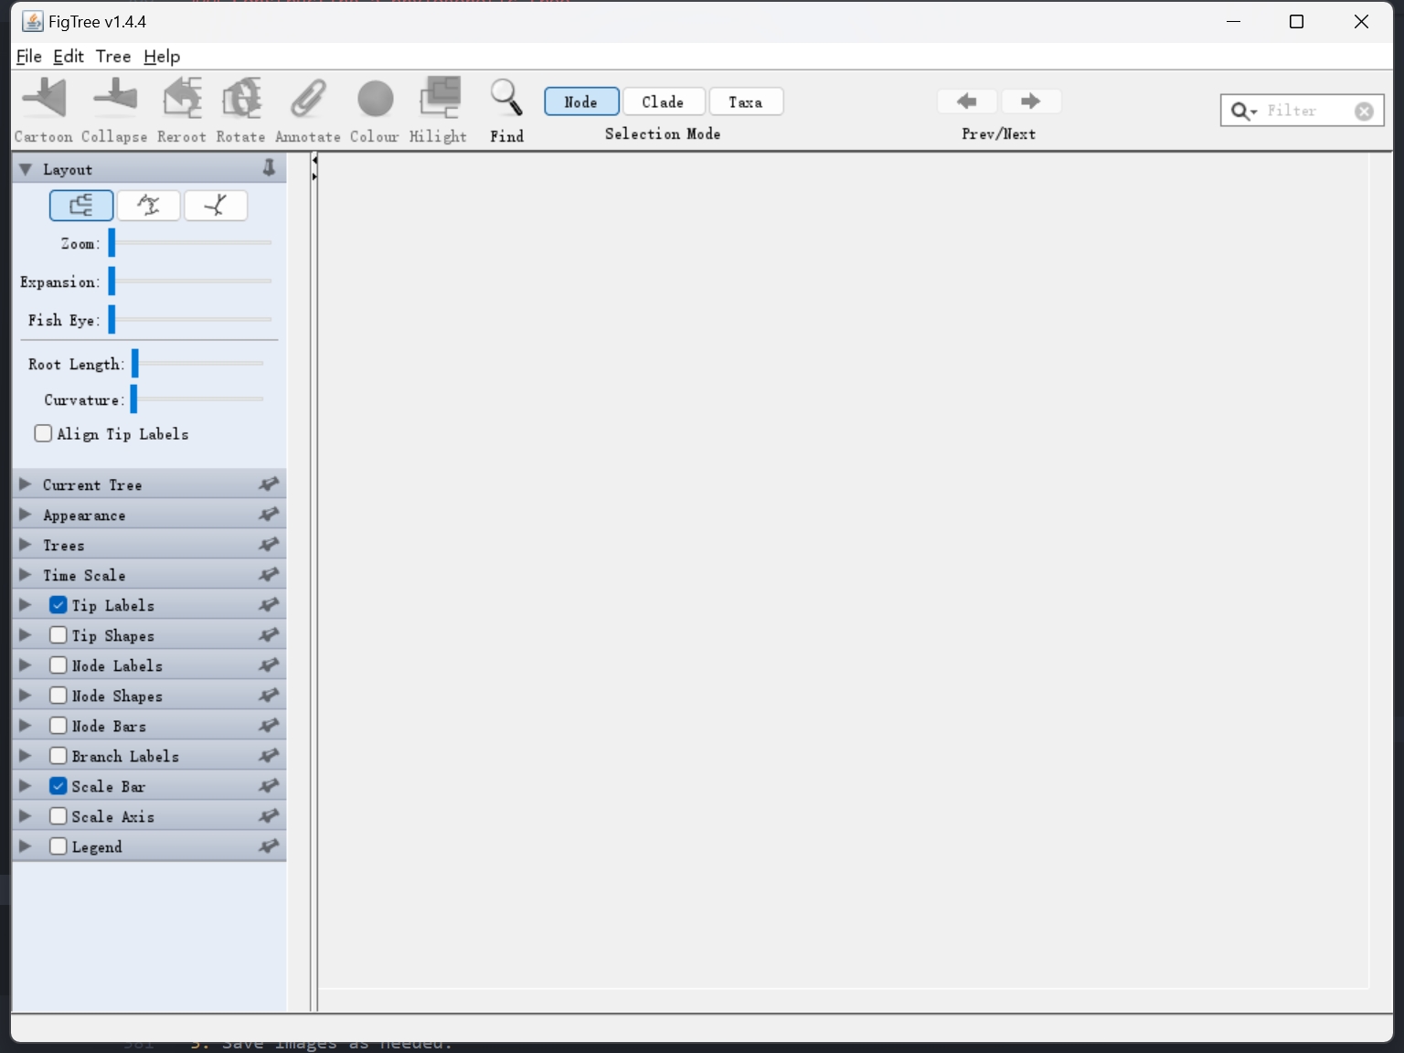Screen dimensions: 1404x1053
Task: Enable the Align Tip Labels checkbox
Action: click(x=43, y=433)
